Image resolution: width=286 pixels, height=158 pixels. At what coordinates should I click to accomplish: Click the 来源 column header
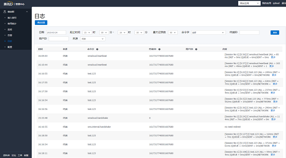[x=65, y=49]
